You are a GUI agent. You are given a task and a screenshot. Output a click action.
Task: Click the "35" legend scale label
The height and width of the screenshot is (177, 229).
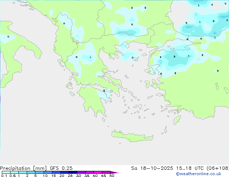87,176
